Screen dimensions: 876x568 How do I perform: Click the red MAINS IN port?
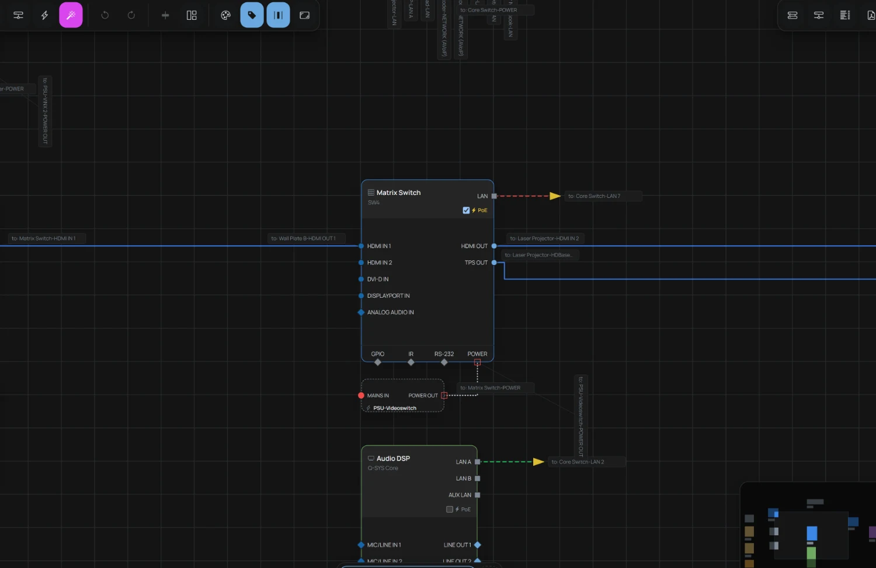pos(361,395)
